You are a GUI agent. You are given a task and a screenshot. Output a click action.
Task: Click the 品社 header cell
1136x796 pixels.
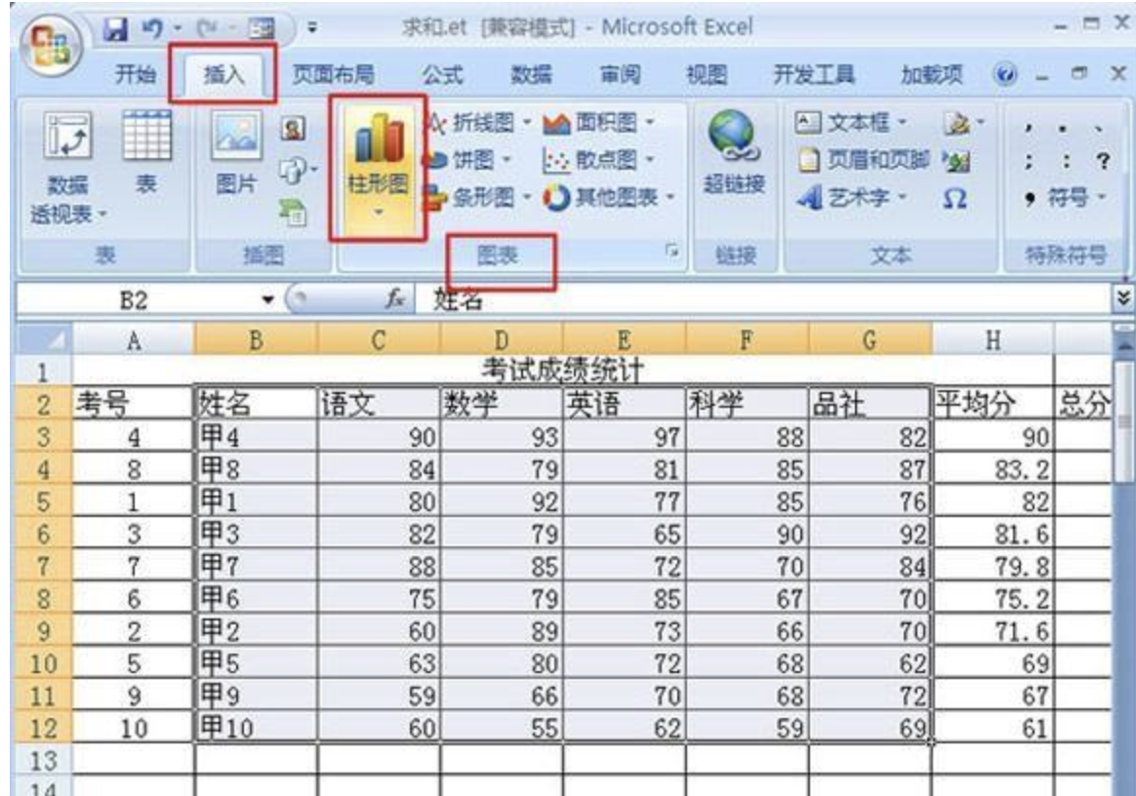[870, 404]
